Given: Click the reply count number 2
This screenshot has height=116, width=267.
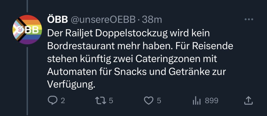Looking at the screenshot, I should coord(63,101).
